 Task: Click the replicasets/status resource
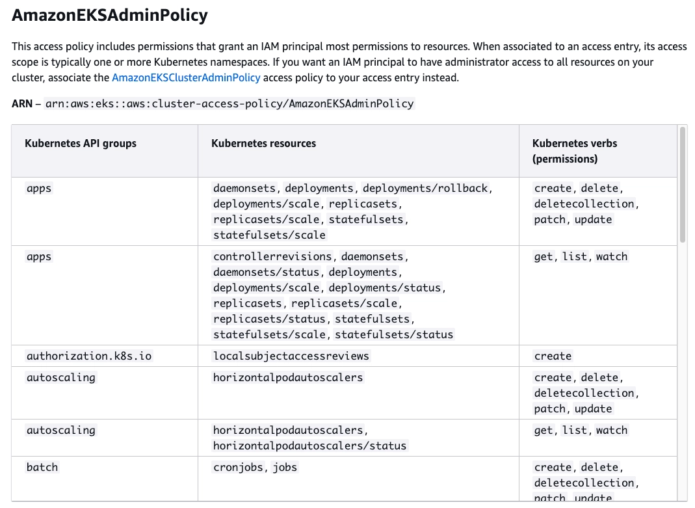coord(269,319)
